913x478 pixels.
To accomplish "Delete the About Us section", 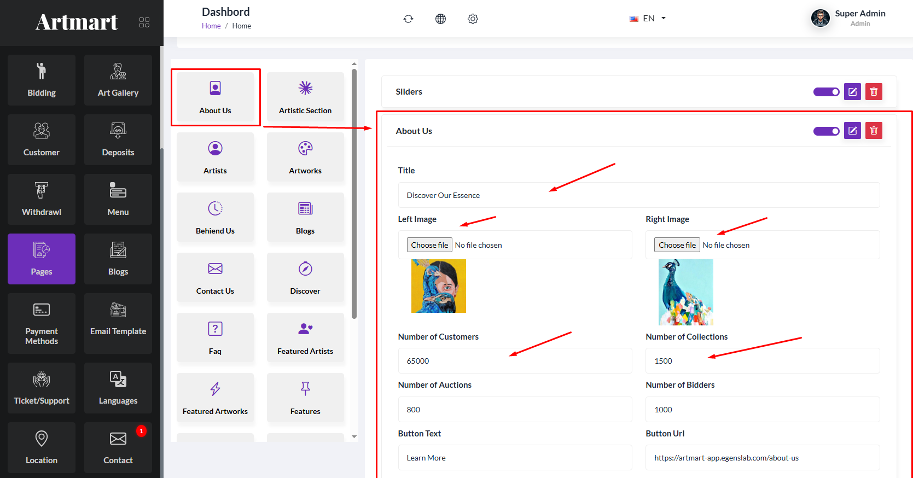I will click(x=874, y=131).
